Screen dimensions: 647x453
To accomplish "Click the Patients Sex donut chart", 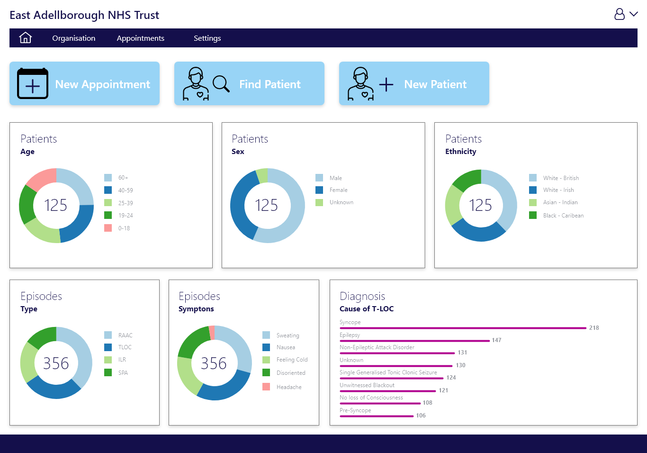I will pos(268,205).
